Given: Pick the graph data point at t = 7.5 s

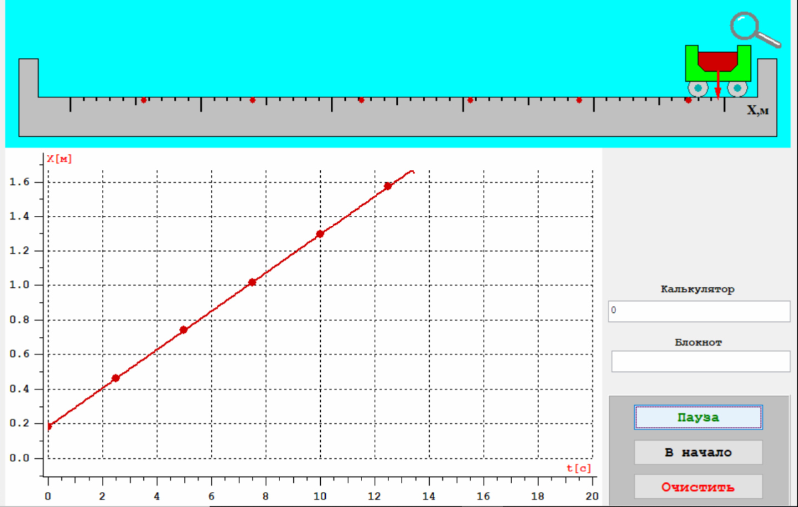Looking at the screenshot, I should click(x=252, y=282).
